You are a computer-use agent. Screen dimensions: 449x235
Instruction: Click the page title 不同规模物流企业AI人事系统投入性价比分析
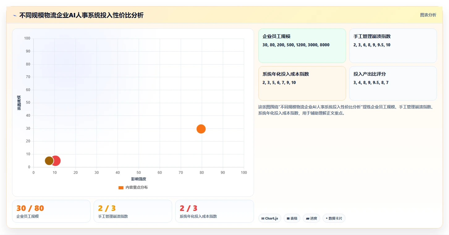[x=81, y=15]
